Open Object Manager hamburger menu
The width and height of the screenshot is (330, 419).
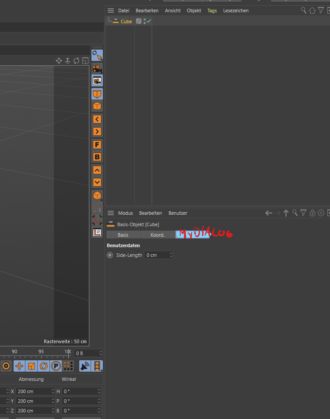pos(111,11)
